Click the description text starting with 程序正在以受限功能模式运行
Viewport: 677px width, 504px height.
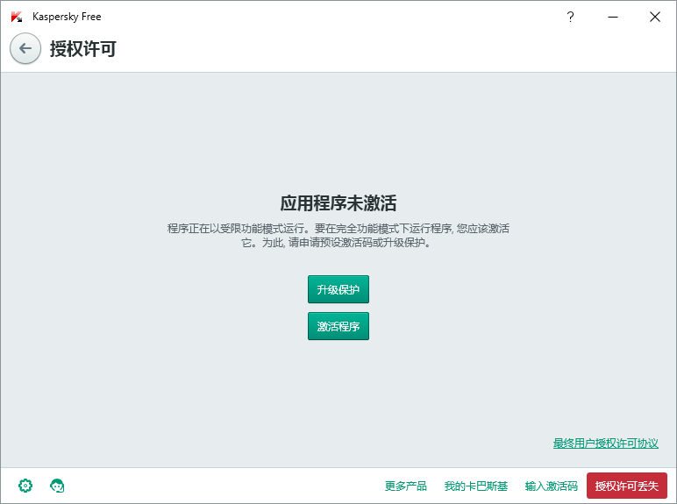click(338, 235)
